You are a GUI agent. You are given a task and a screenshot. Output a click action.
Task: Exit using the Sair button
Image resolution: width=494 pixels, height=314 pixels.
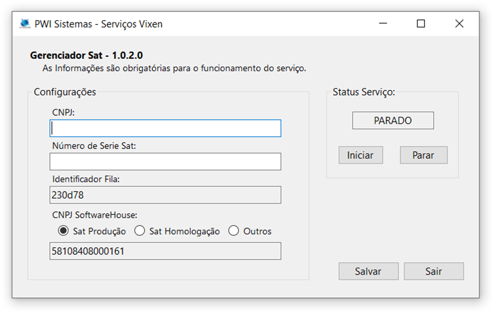pyautogui.click(x=433, y=271)
